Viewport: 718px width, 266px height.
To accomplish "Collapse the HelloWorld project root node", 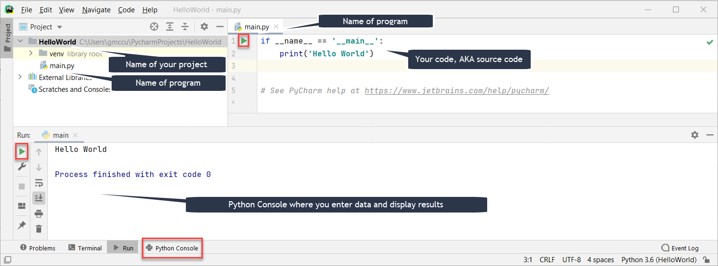I will [20, 42].
